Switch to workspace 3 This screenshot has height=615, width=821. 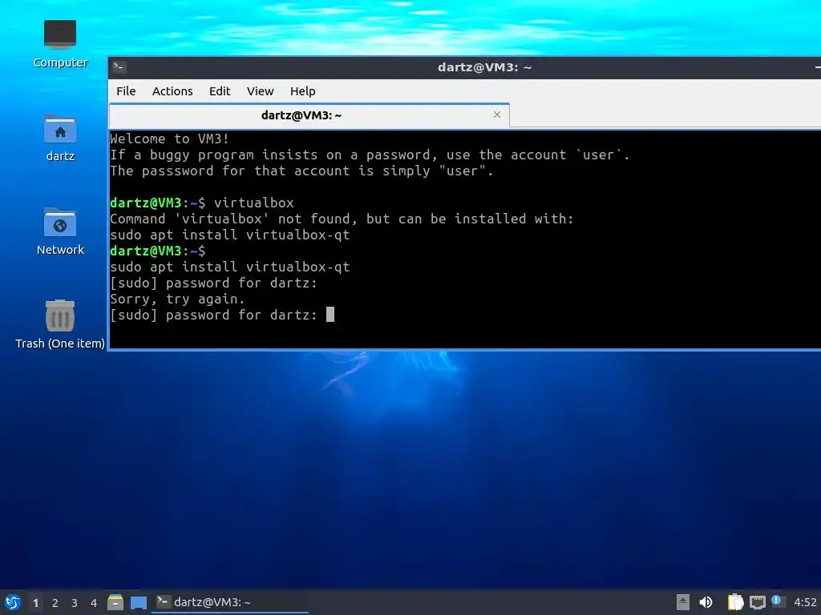tap(75, 603)
